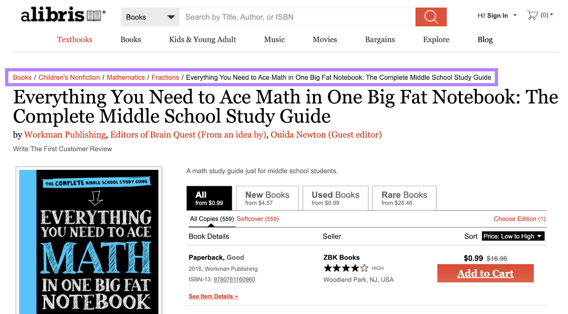Click Paperback, Good condition text

[x=216, y=258]
